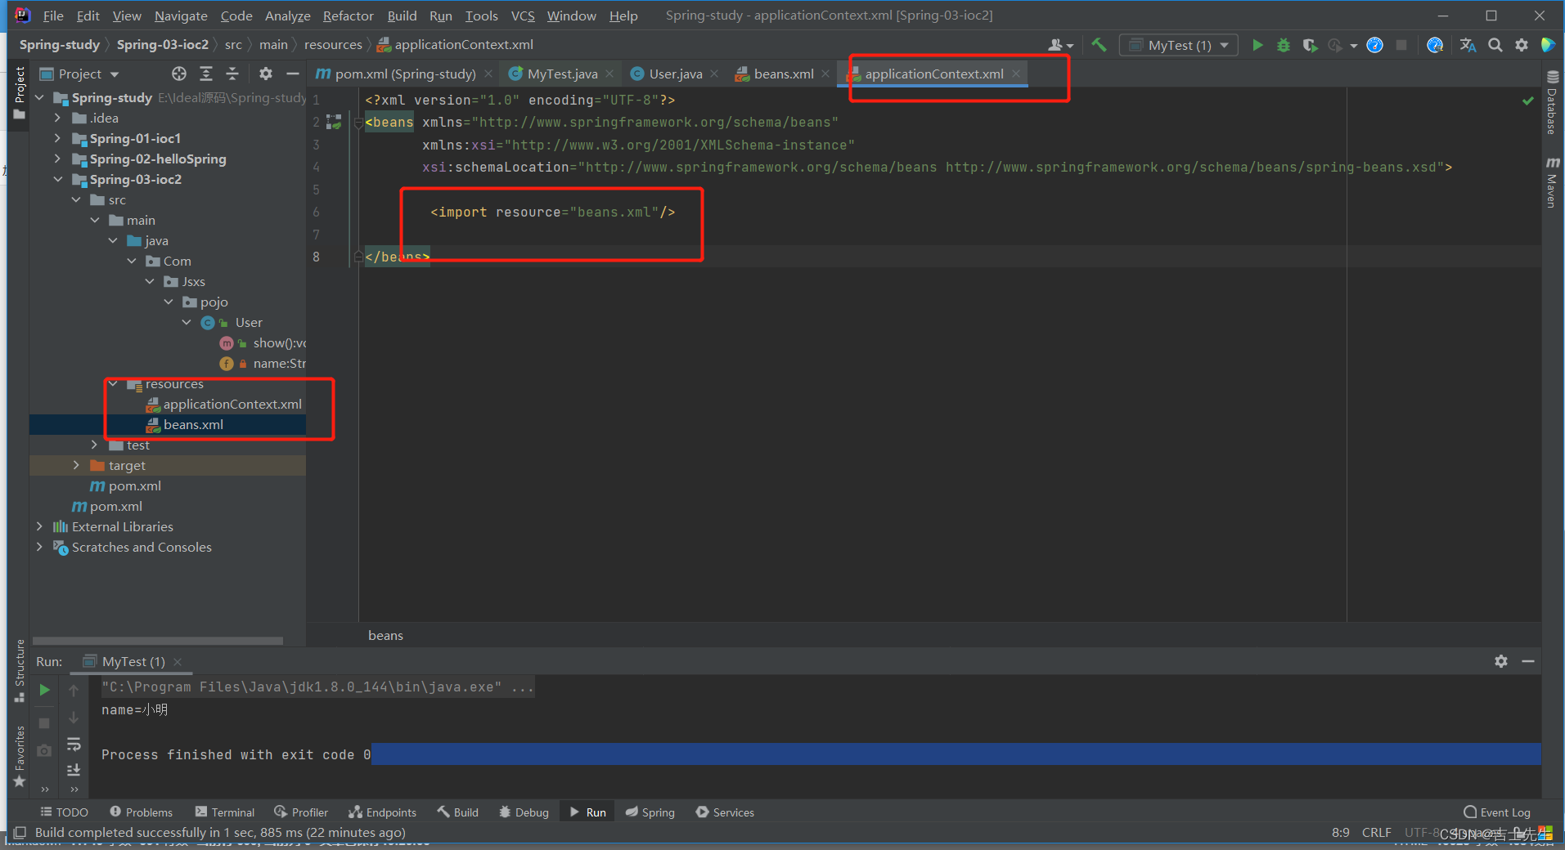The image size is (1565, 850).
Task: Click the CRLF line separator in status bar
Action: pos(1376,833)
